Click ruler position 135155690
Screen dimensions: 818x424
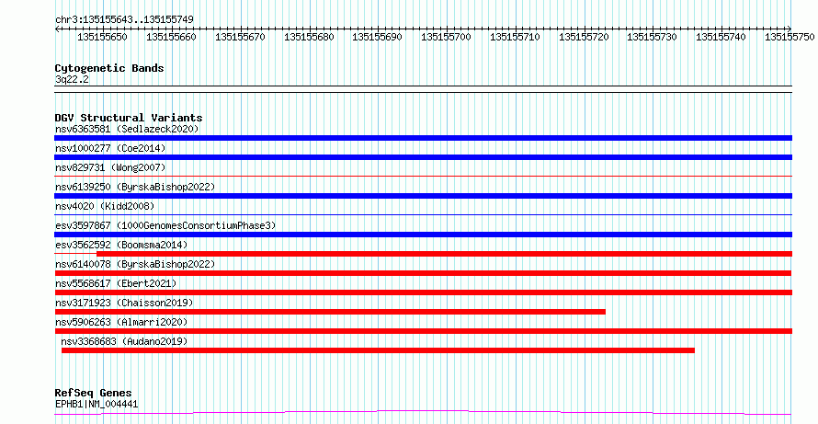(x=377, y=37)
